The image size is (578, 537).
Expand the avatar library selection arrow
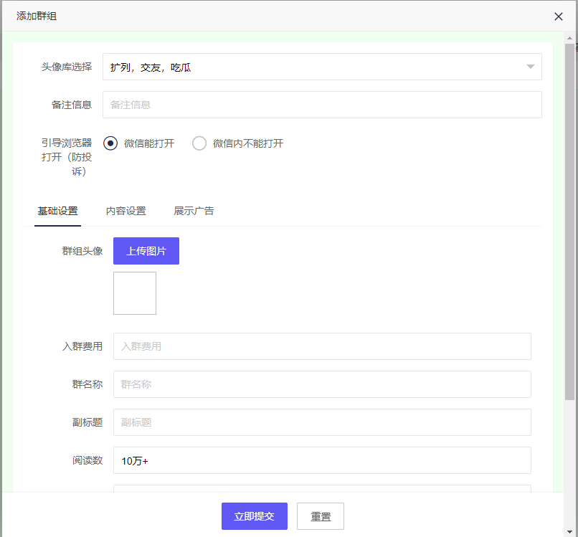[x=530, y=67]
